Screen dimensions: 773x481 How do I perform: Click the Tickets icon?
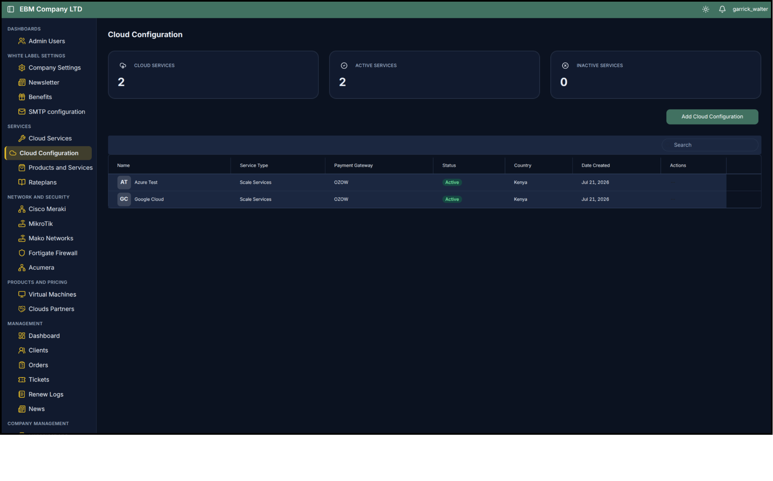[22, 380]
